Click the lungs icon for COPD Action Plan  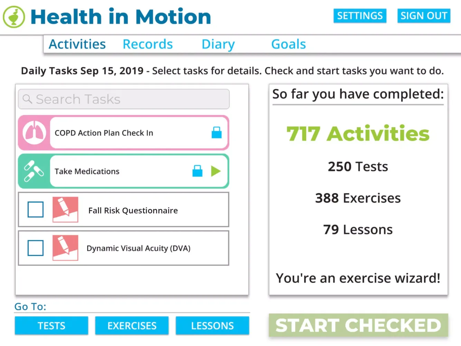(34, 133)
